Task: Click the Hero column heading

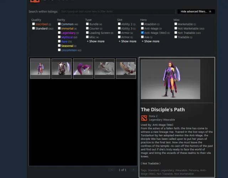Action: point(143,20)
